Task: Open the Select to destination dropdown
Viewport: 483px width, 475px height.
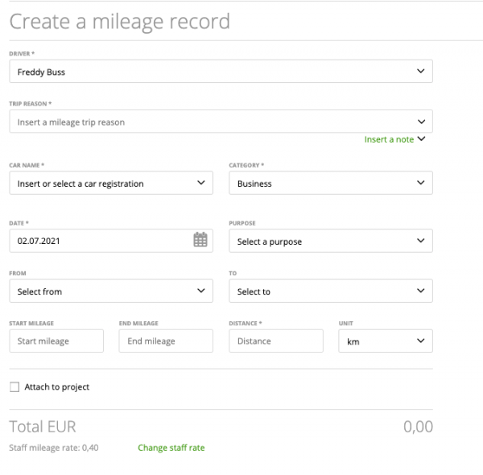Action: coord(331,291)
